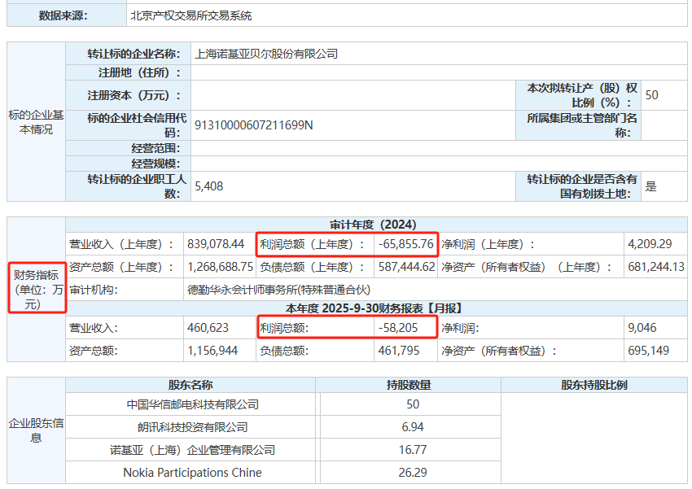Click 转让标的企业是否含有国有划拨土地 label

point(582,186)
